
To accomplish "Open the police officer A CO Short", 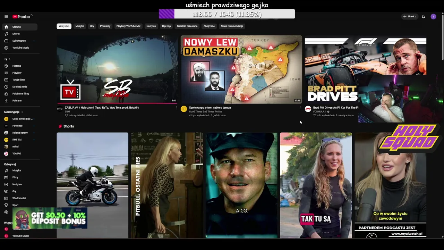I will coord(241,185).
